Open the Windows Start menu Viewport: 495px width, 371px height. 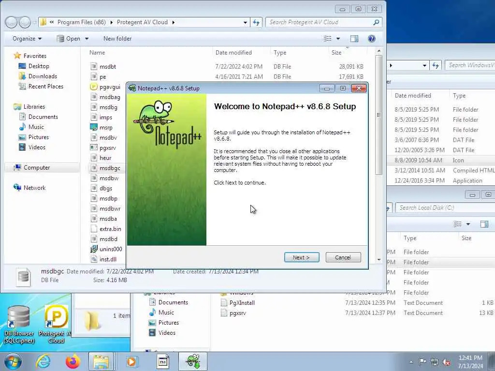[13, 361]
